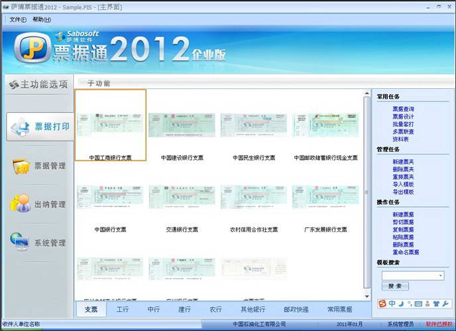The image size is (456, 331).
Task: Click the 导入模板 link
Action: click(x=403, y=184)
